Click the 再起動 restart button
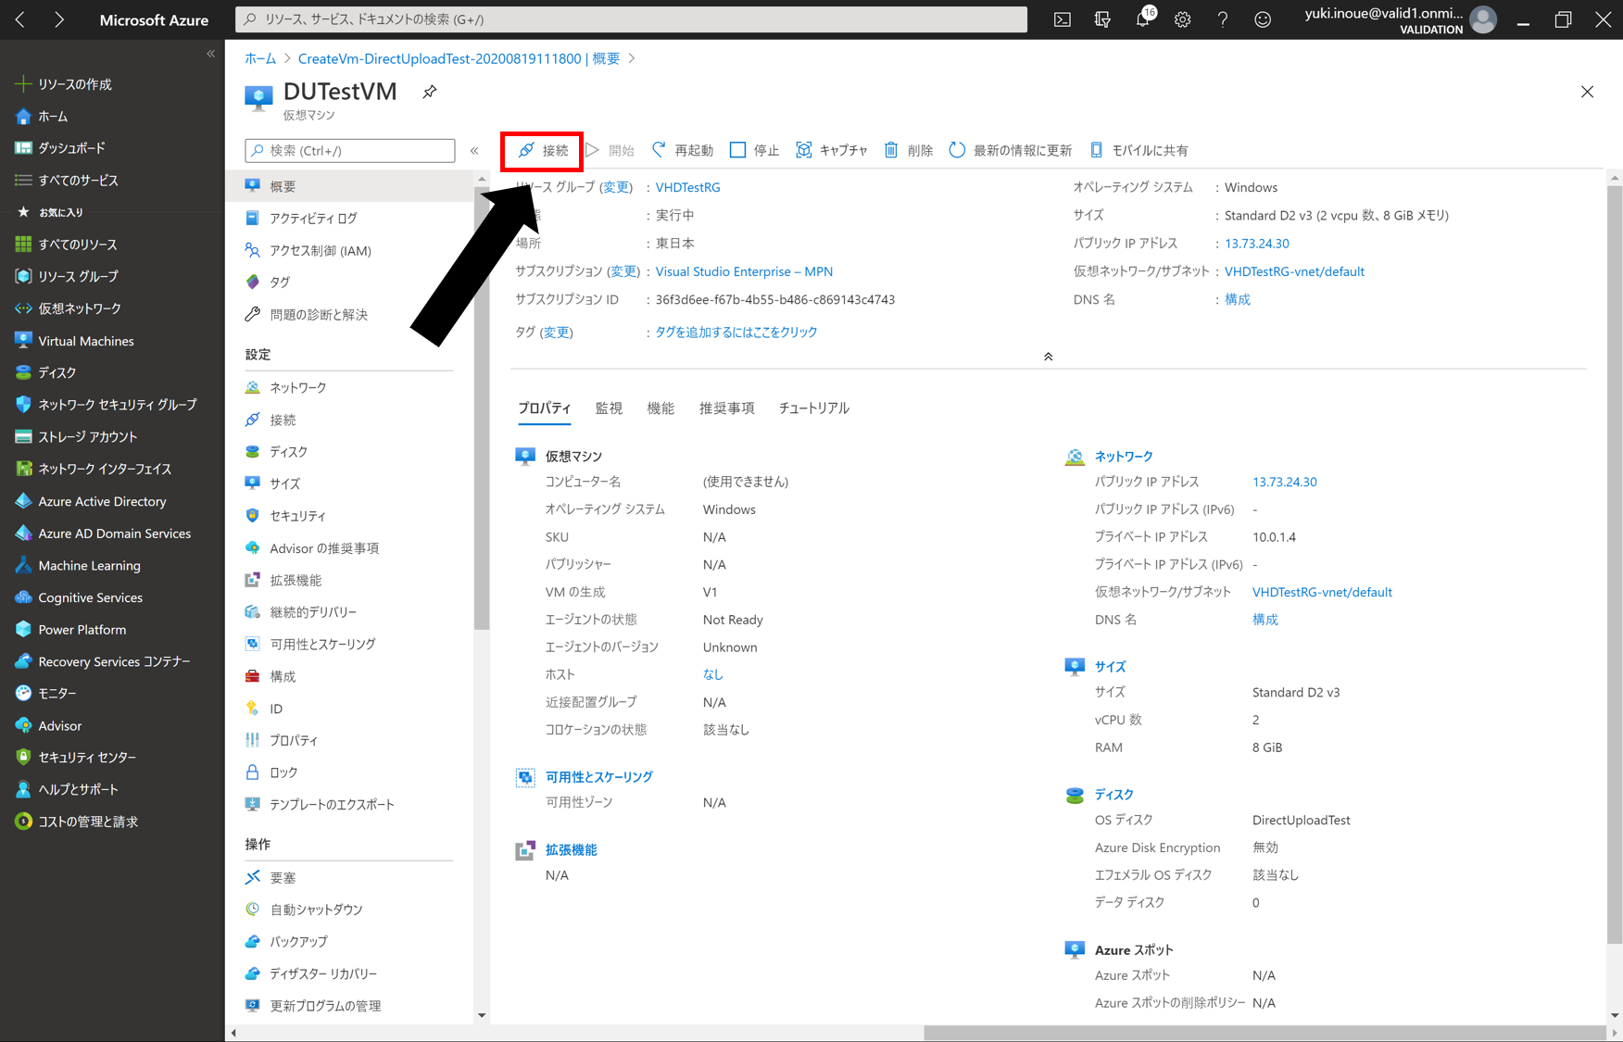Viewport: 1623px width, 1042px height. 683,150
